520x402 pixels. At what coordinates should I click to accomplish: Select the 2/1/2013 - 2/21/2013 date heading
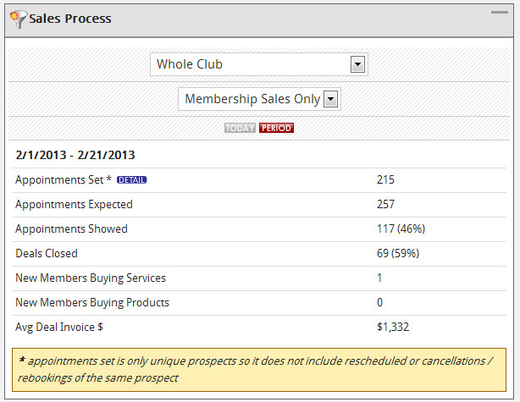pyautogui.click(x=76, y=155)
